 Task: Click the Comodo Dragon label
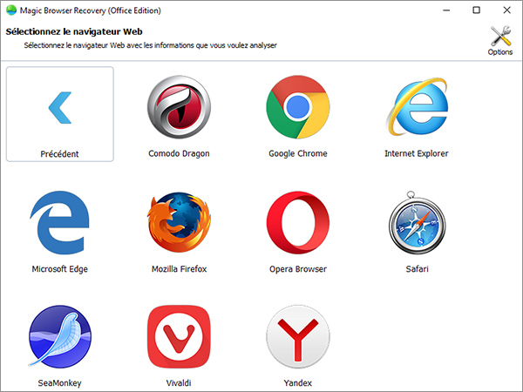(179, 153)
